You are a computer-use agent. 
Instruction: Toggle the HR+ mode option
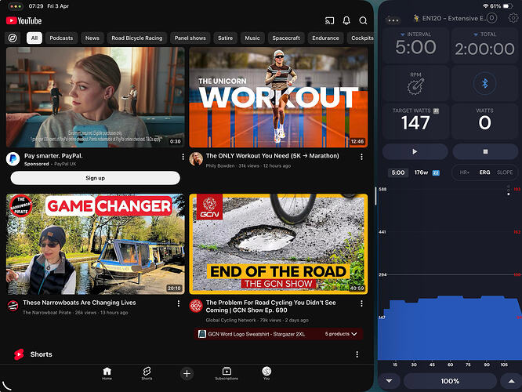point(465,172)
